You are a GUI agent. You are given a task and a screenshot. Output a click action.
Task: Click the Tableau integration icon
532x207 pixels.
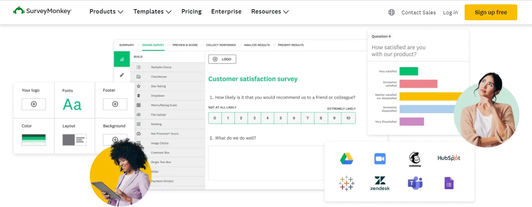pos(347,183)
